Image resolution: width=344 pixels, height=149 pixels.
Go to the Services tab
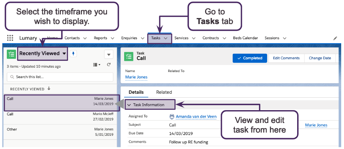coord(181,38)
